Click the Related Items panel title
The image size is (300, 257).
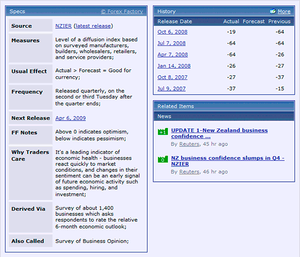click(x=175, y=106)
